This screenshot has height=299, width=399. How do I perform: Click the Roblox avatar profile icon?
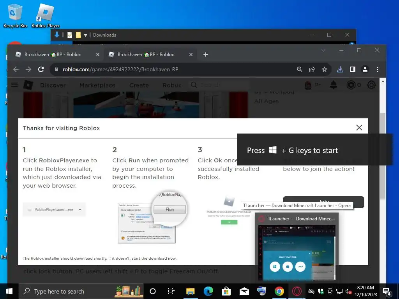pyautogui.click(x=308, y=85)
